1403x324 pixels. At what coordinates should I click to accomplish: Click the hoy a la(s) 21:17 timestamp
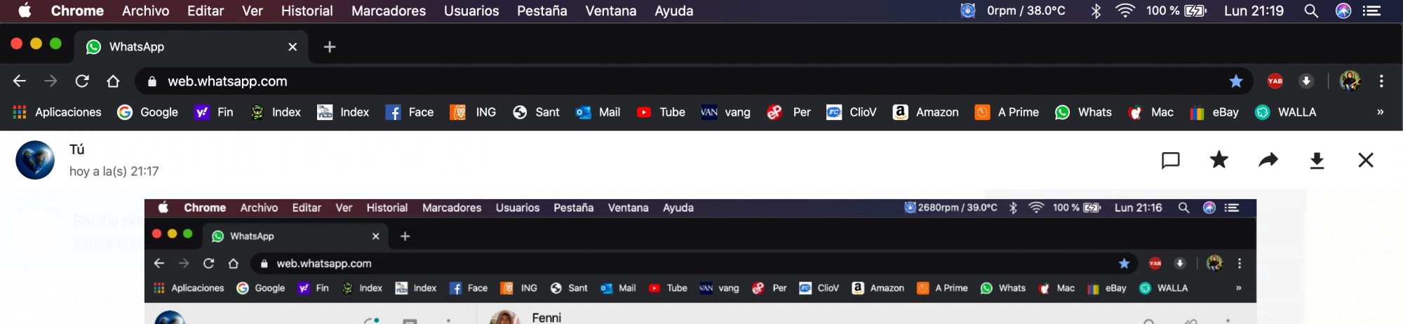coord(114,171)
